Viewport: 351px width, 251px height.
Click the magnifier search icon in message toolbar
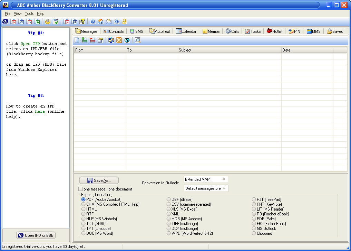pyautogui.click(x=137, y=40)
